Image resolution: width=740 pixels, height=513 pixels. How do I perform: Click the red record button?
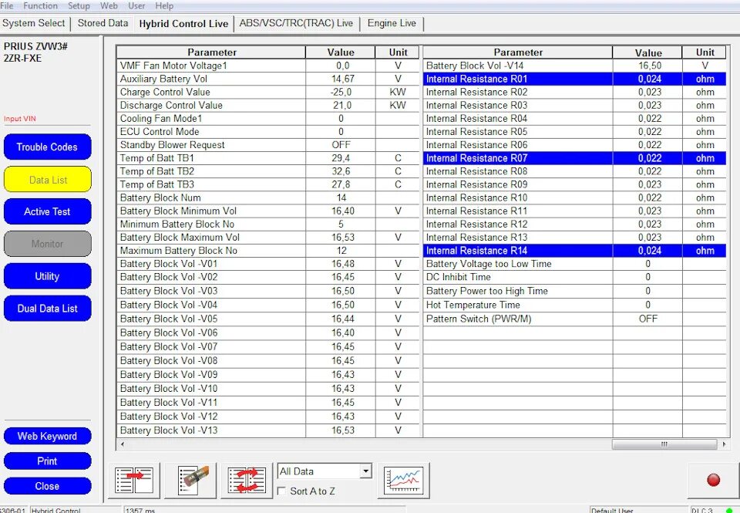713,480
